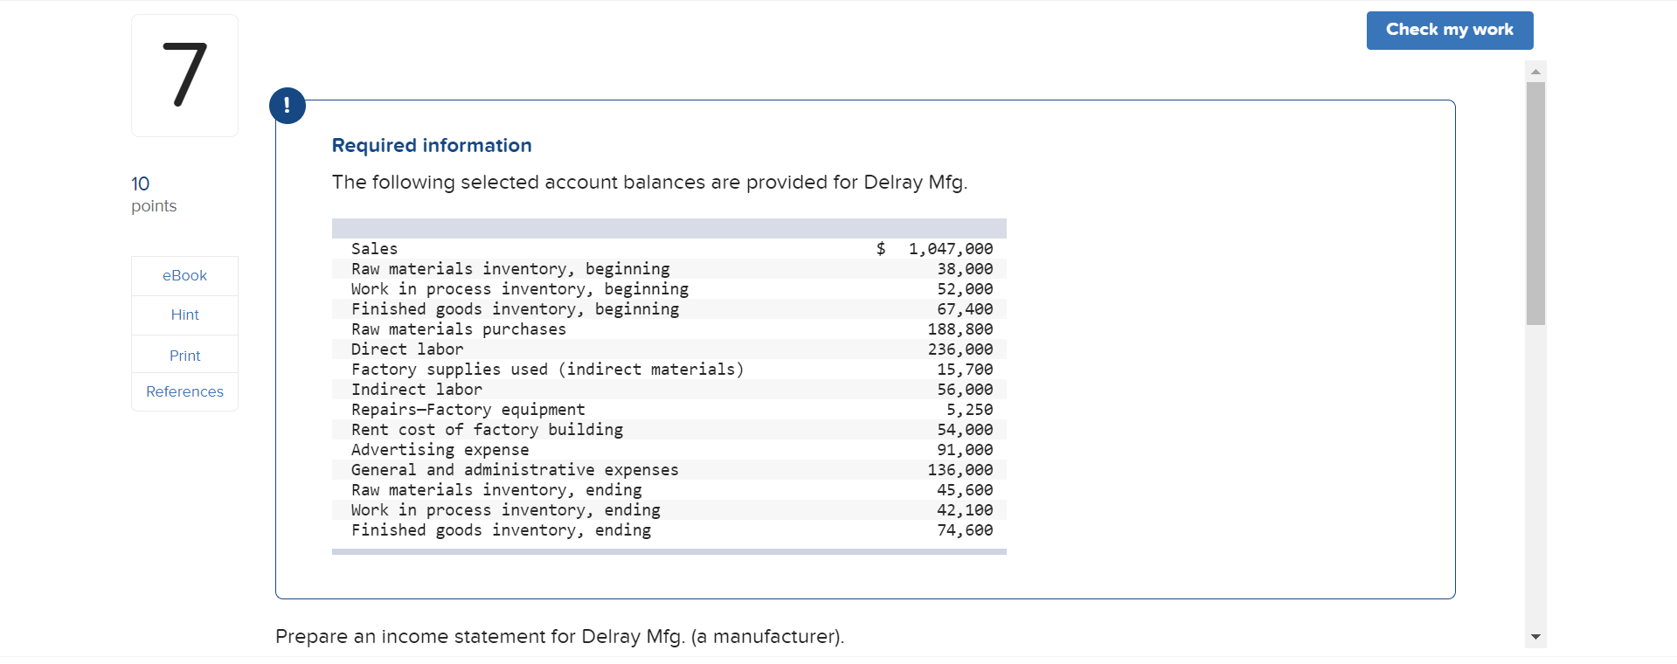Click the Sales amount 1,047,000
This screenshot has width=1677, height=664.
point(950,249)
